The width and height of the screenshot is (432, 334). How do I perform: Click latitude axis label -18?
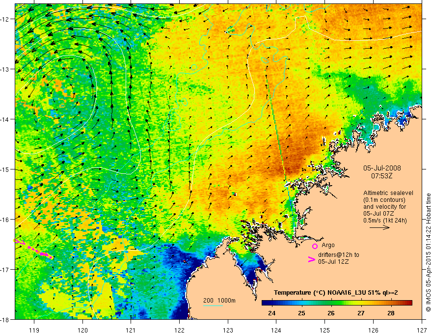tap(5, 319)
